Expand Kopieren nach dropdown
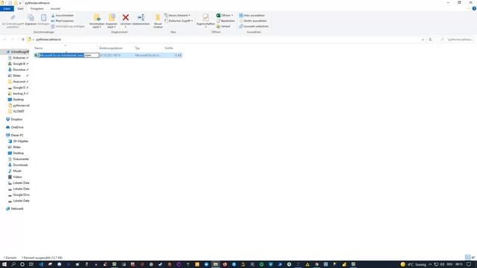Screen dimensions: 477x268 pos(111,25)
